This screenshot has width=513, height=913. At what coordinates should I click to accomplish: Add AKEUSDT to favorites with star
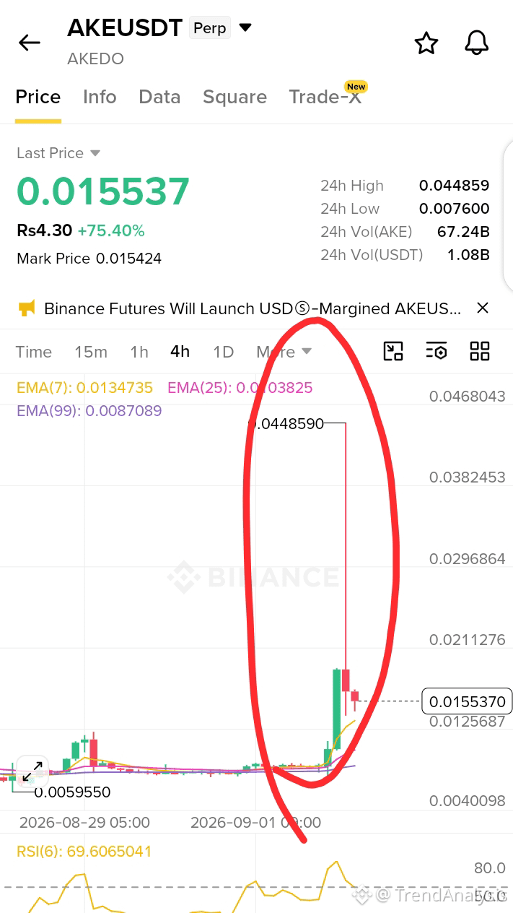(x=426, y=43)
